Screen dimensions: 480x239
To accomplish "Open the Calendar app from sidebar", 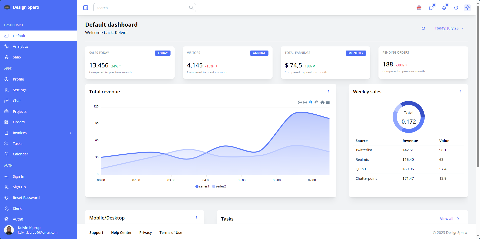I will (x=21, y=154).
